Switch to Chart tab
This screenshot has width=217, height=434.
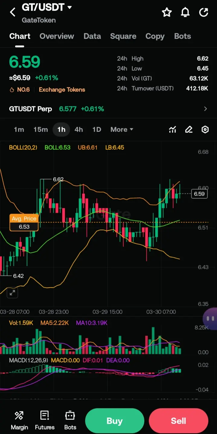click(x=20, y=36)
